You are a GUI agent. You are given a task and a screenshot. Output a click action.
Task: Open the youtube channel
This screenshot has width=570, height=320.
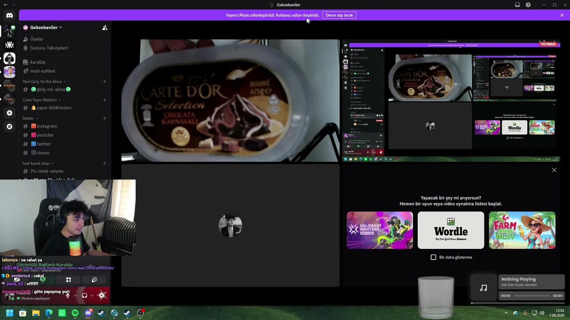[x=65, y=135]
